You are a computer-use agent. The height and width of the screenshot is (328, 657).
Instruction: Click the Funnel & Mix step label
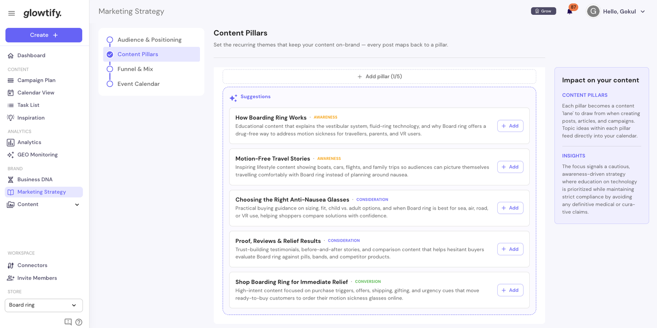tap(135, 69)
